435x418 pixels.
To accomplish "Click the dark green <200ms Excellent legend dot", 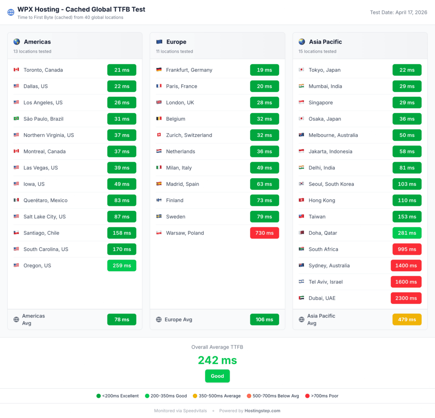I will pyautogui.click(x=99, y=396).
